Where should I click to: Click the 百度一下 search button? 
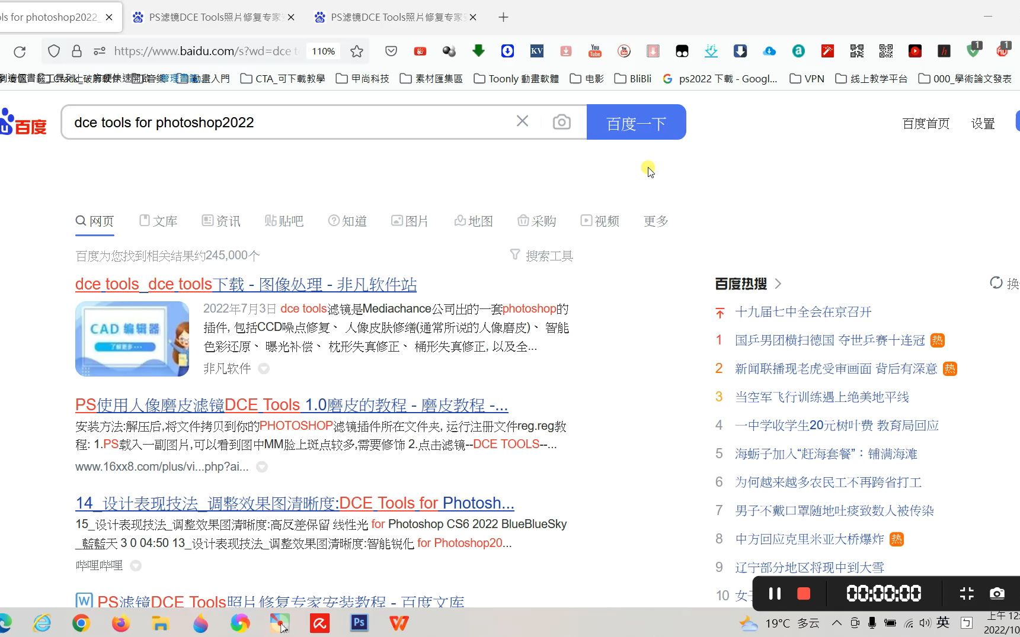point(636,123)
